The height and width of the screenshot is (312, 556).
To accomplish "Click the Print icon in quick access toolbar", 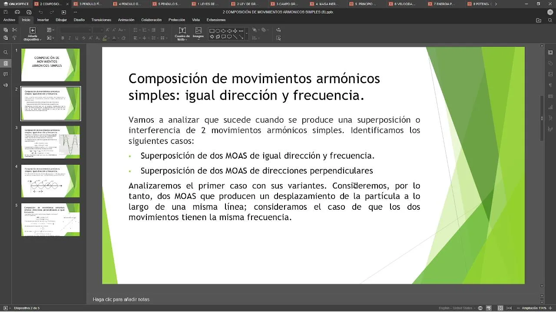I will tap(17, 12).
